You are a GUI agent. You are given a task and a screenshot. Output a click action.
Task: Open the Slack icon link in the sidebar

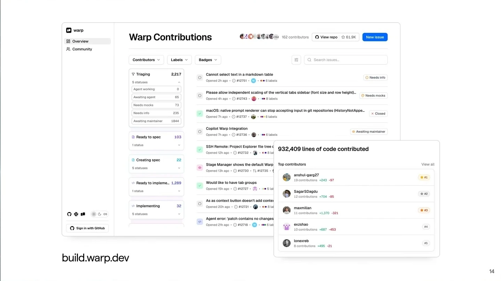pyautogui.click(x=76, y=214)
